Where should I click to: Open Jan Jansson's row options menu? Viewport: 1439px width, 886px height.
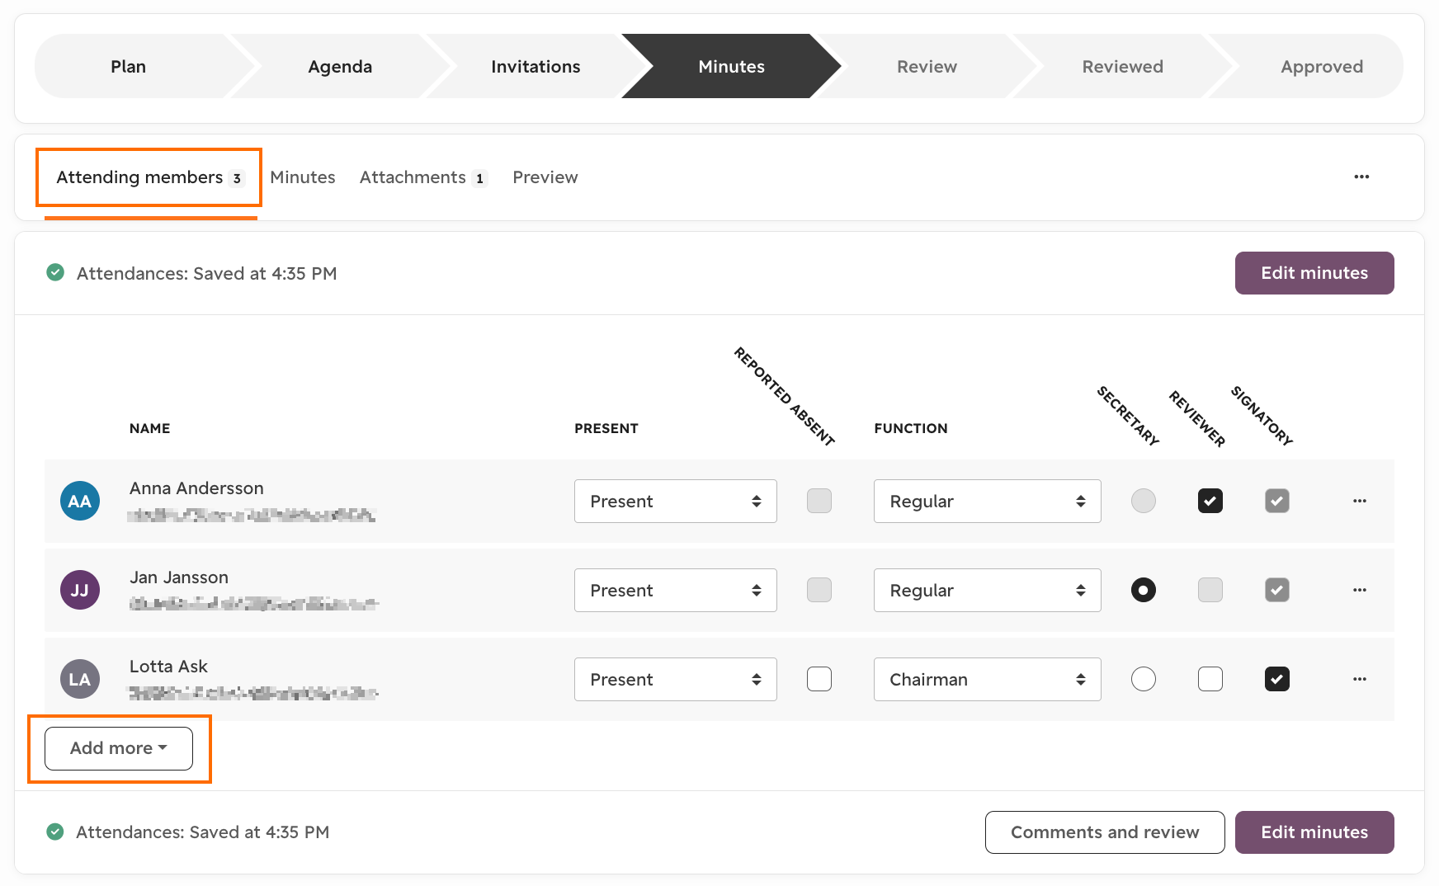tap(1360, 590)
